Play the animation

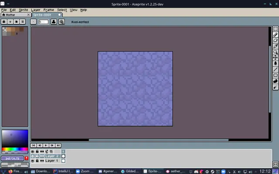[x=46, y=145]
